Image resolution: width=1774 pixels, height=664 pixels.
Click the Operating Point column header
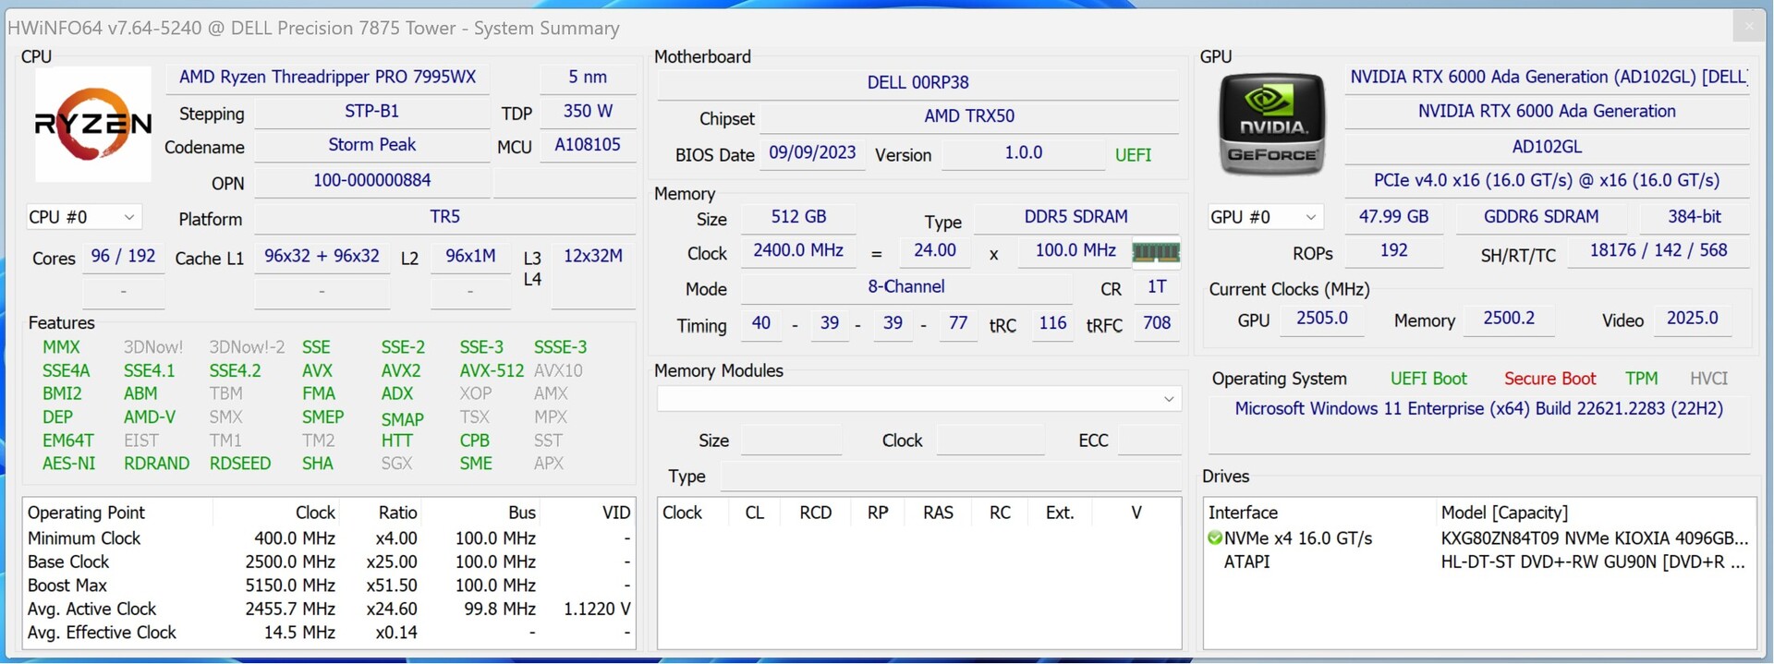pyautogui.click(x=87, y=513)
